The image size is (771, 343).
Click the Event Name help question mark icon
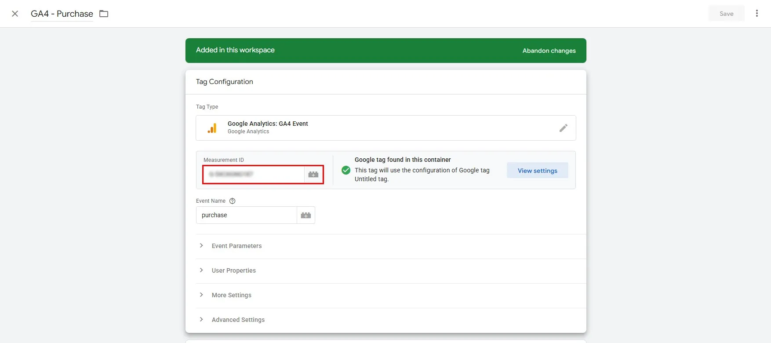coord(233,201)
